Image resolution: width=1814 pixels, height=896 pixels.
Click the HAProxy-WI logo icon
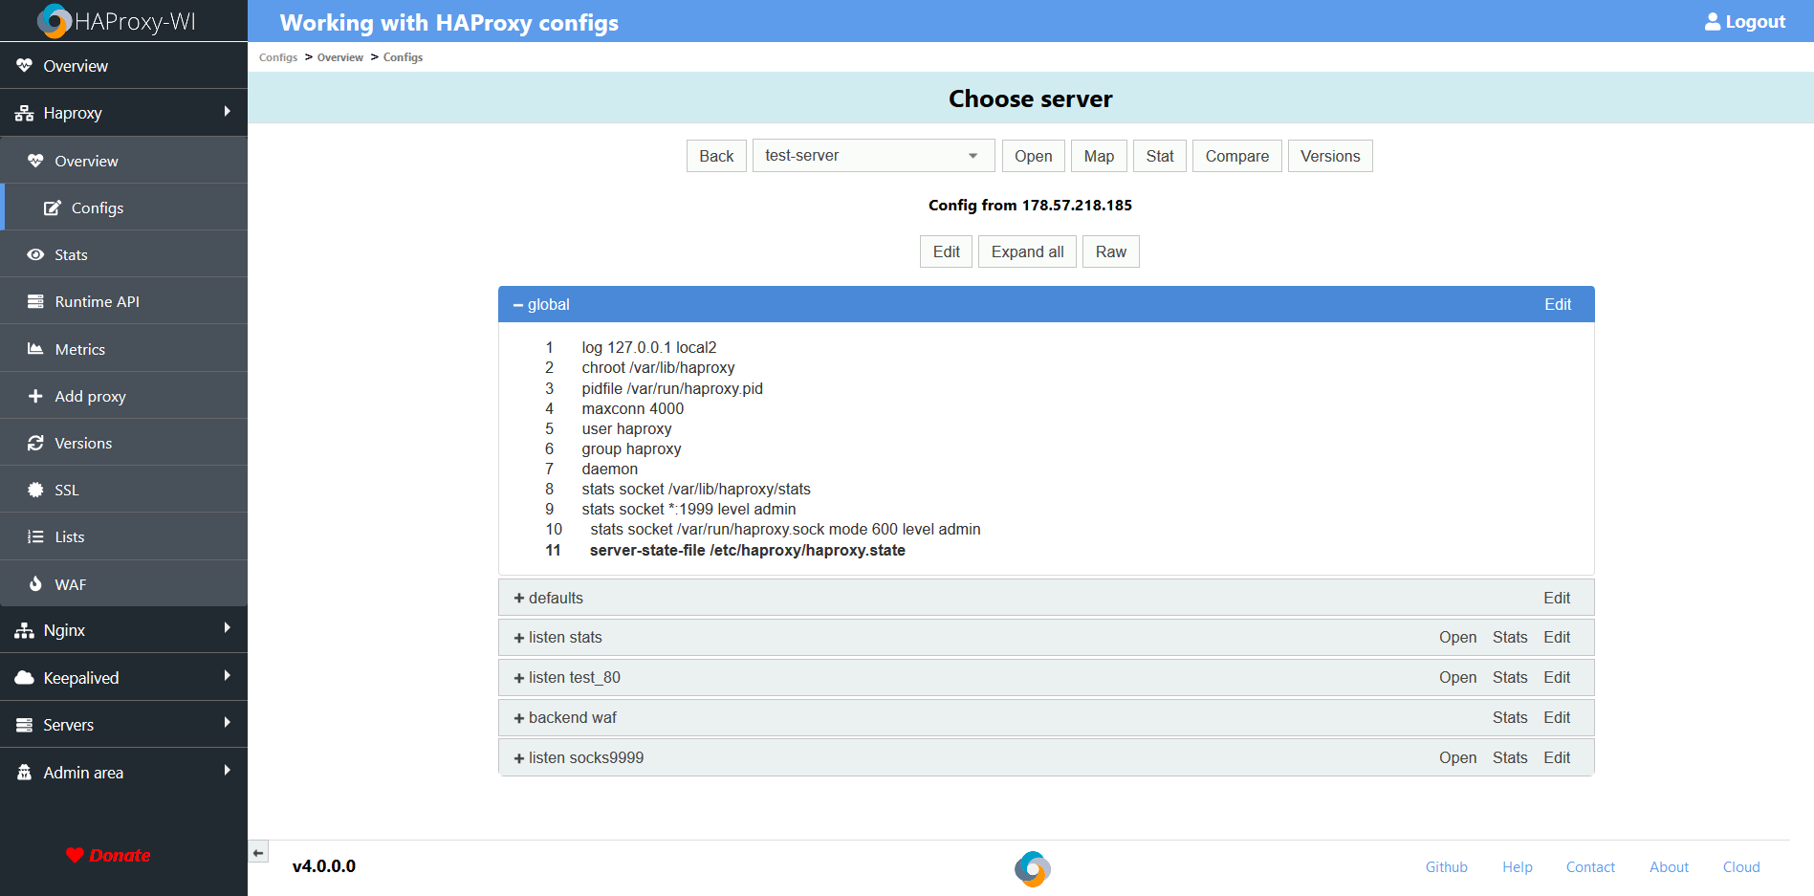click(55, 20)
